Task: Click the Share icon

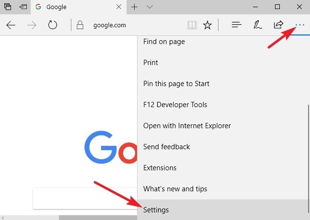Action: pyautogui.click(x=278, y=25)
